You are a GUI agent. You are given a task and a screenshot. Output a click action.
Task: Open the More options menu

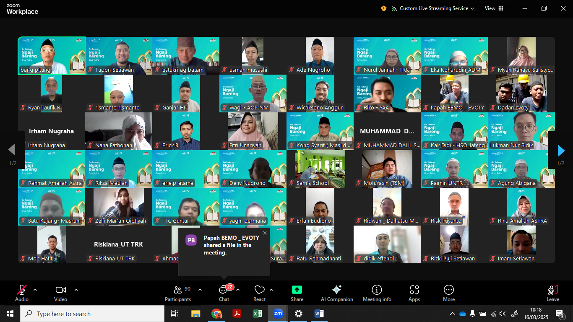tap(448, 293)
